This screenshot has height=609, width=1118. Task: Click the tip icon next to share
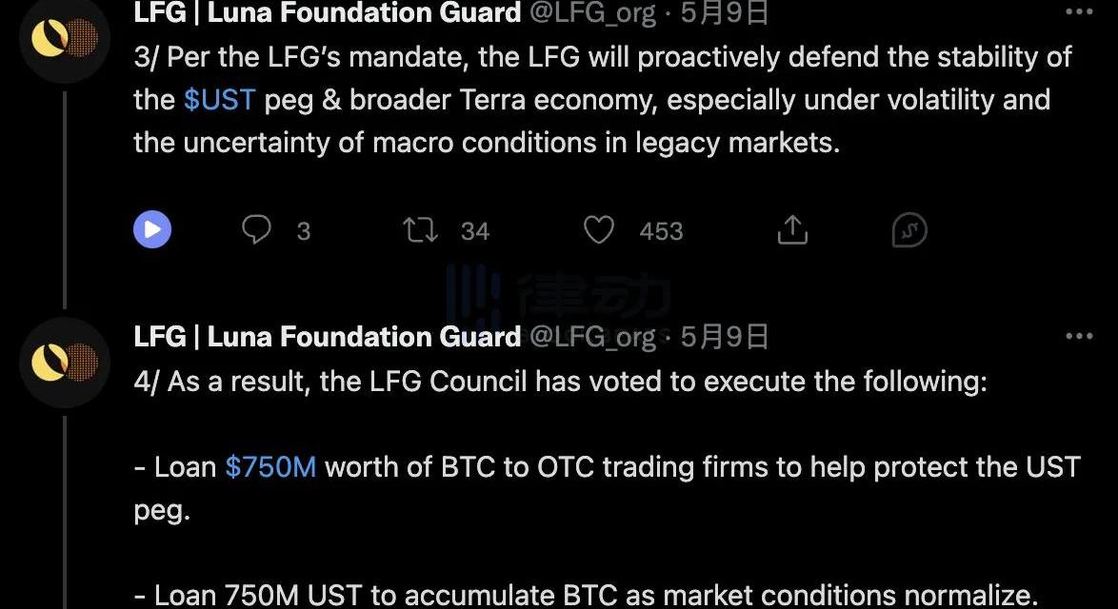(909, 230)
